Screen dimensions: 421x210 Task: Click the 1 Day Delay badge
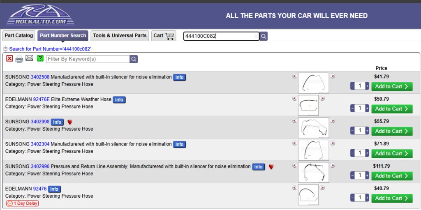click(23, 203)
